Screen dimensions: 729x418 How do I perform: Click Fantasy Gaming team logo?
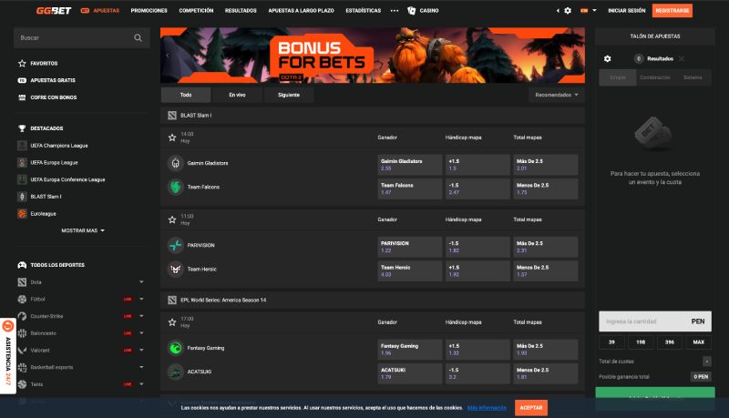175,348
